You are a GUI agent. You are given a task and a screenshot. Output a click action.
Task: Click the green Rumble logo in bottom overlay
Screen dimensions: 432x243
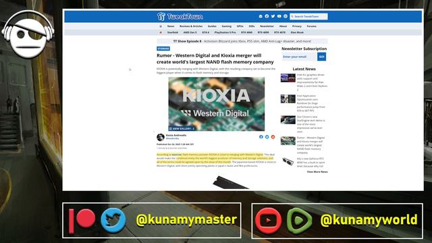(300, 221)
